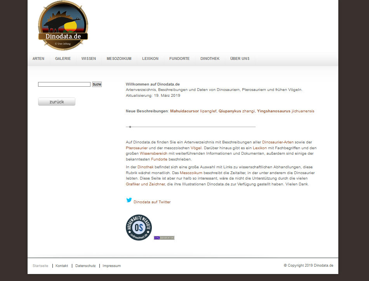
Task: Click the XML Generator badge
Action: [x=164, y=238]
